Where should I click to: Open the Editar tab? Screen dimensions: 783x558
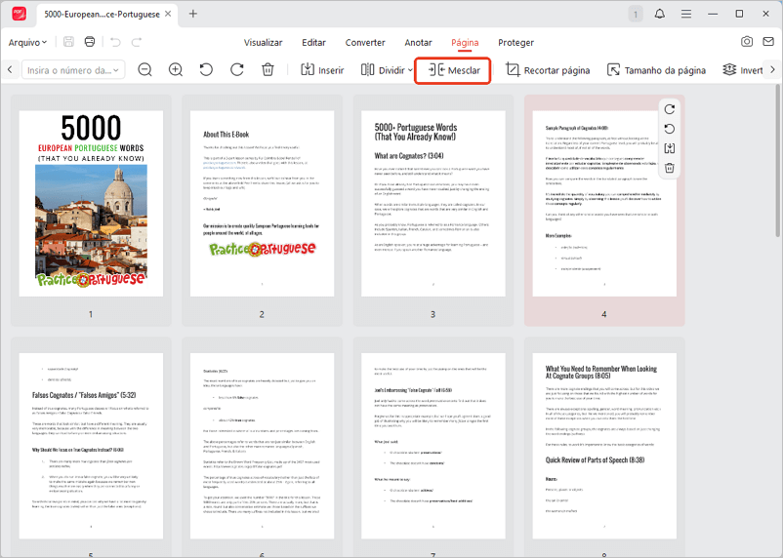coord(313,42)
